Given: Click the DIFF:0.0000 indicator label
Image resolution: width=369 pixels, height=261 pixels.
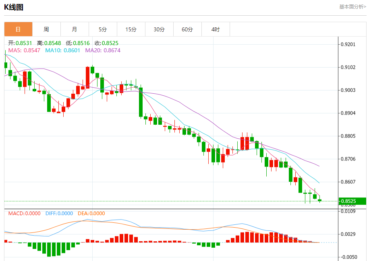Looking at the screenshot, I should 59,214.
